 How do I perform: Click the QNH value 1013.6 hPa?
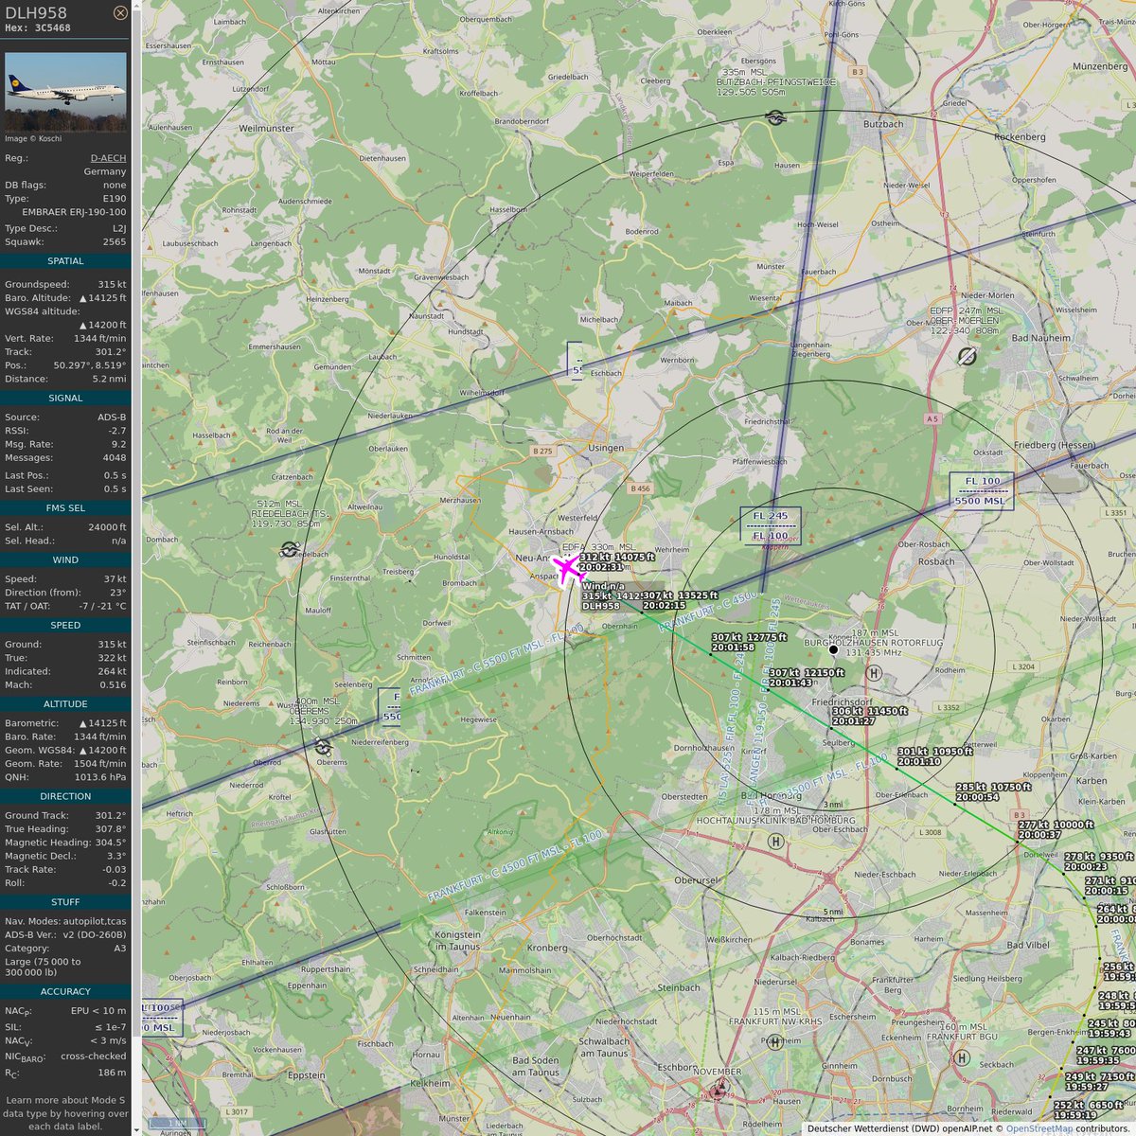pos(100,777)
